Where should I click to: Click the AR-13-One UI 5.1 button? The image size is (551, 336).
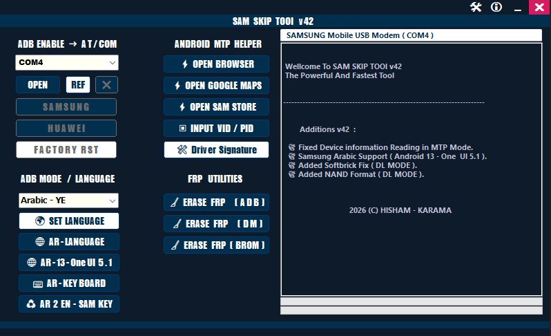click(x=69, y=263)
